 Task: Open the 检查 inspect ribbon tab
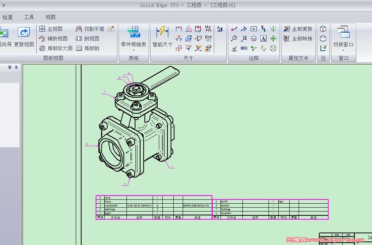(7, 17)
